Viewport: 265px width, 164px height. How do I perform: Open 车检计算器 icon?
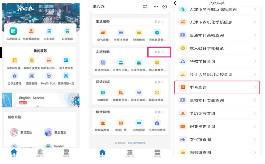click(121, 32)
